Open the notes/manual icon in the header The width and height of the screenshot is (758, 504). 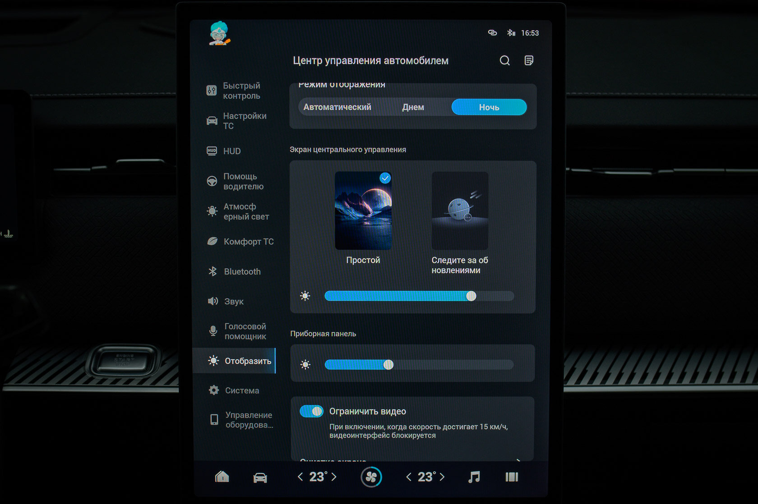529,60
